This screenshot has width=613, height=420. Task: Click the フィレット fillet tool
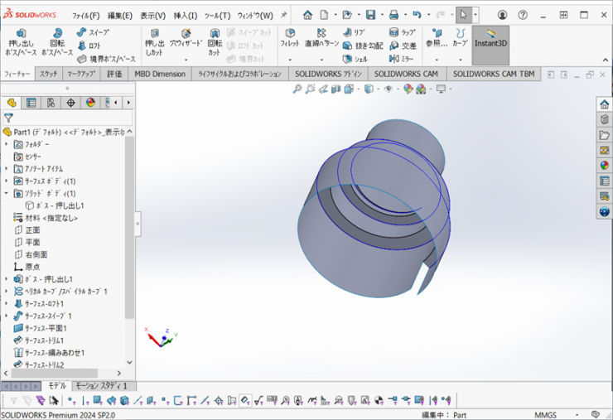tap(290, 37)
